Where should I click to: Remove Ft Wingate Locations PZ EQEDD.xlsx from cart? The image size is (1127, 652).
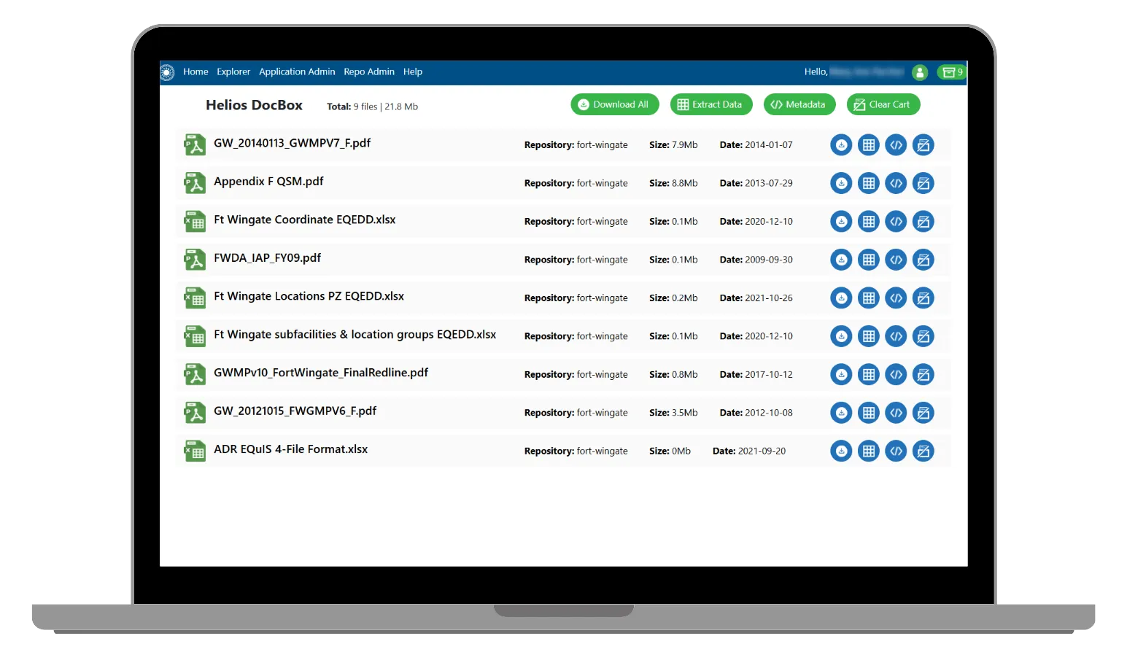(923, 298)
